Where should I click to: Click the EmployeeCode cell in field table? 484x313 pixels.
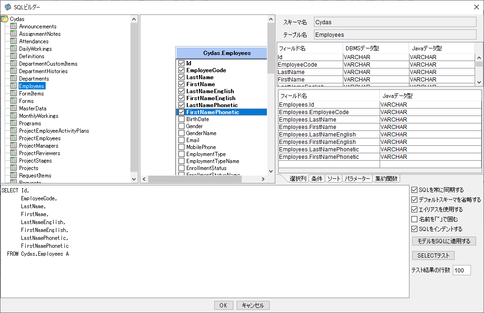(x=310, y=65)
